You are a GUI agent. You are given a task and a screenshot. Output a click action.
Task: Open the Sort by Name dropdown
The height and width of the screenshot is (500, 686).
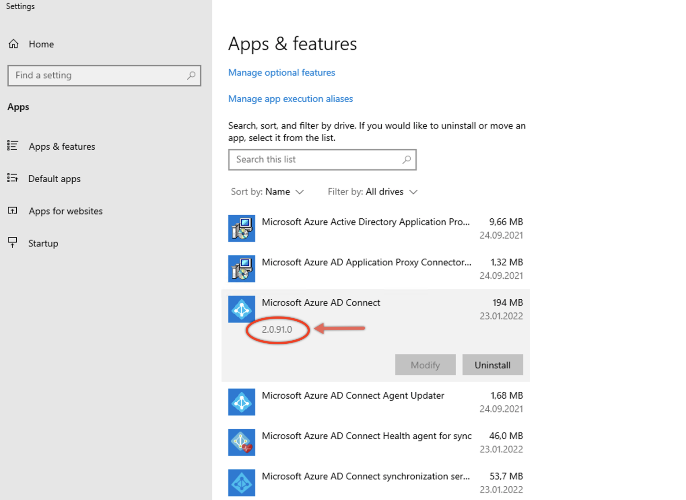pos(267,191)
